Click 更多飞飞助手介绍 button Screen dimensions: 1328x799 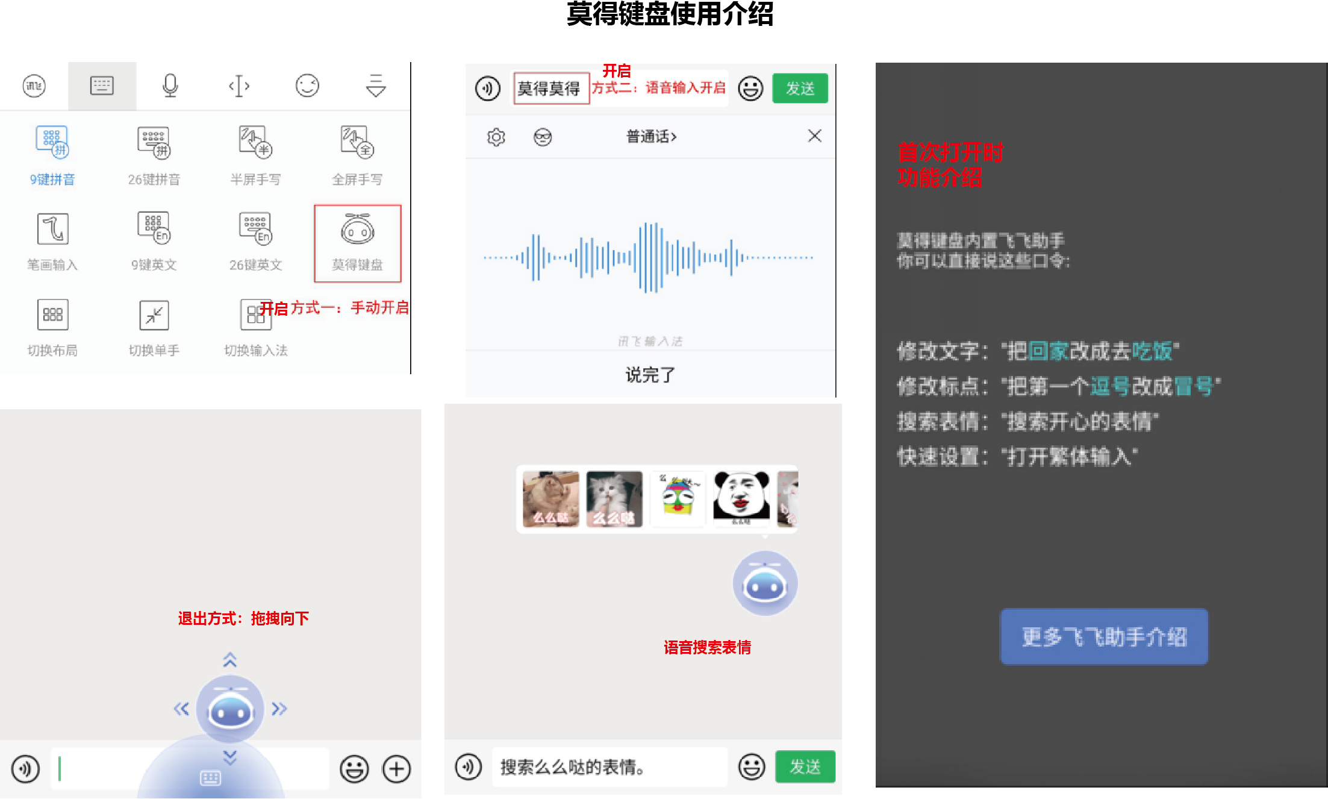click(x=1104, y=636)
